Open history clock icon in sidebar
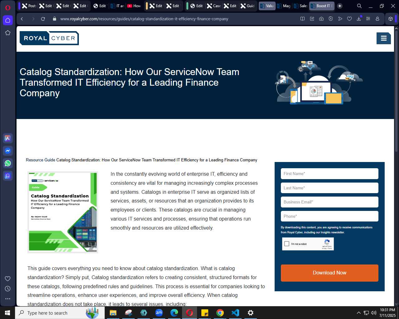Image resolution: width=399 pixels, height=319 pixels. [8, 288]
